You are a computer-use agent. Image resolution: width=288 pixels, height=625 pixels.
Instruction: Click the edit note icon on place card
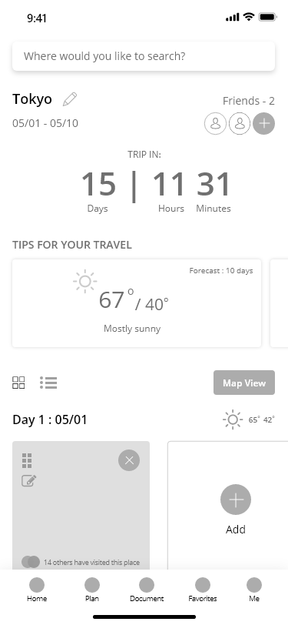pos(29,481)
